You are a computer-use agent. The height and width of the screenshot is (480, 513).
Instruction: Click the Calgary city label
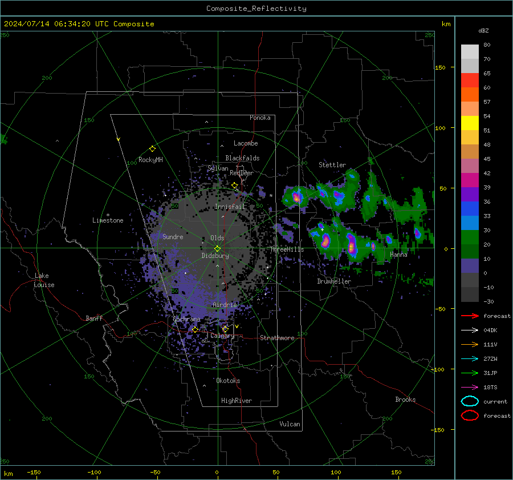(x=222, y=336)
